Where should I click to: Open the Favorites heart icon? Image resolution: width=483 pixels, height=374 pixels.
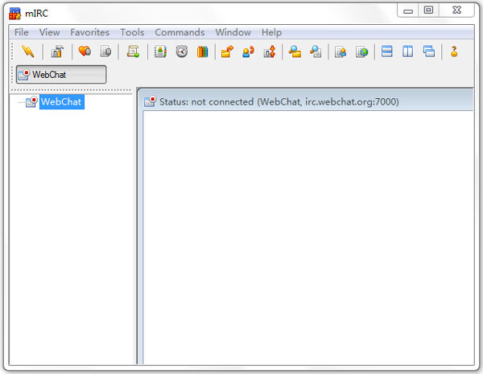(x=85, y=52)
